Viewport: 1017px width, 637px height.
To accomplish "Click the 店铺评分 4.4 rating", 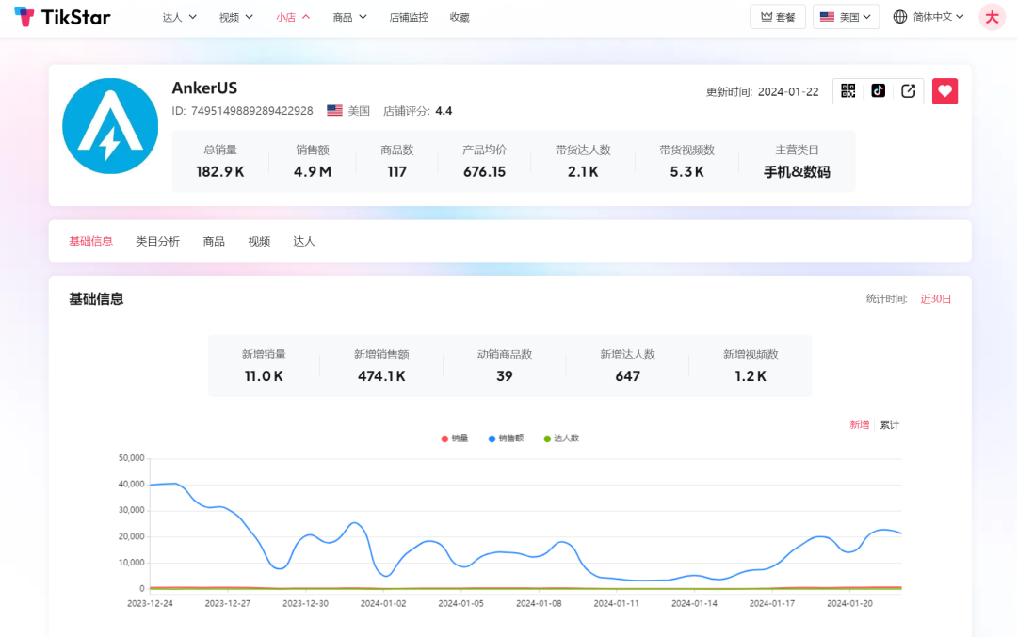I will (x=418, y=111).
